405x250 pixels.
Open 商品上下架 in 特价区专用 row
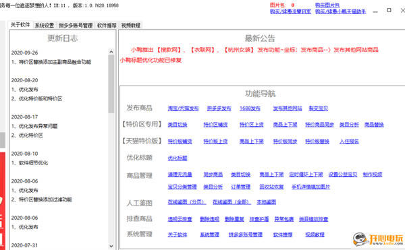point(285,125)
